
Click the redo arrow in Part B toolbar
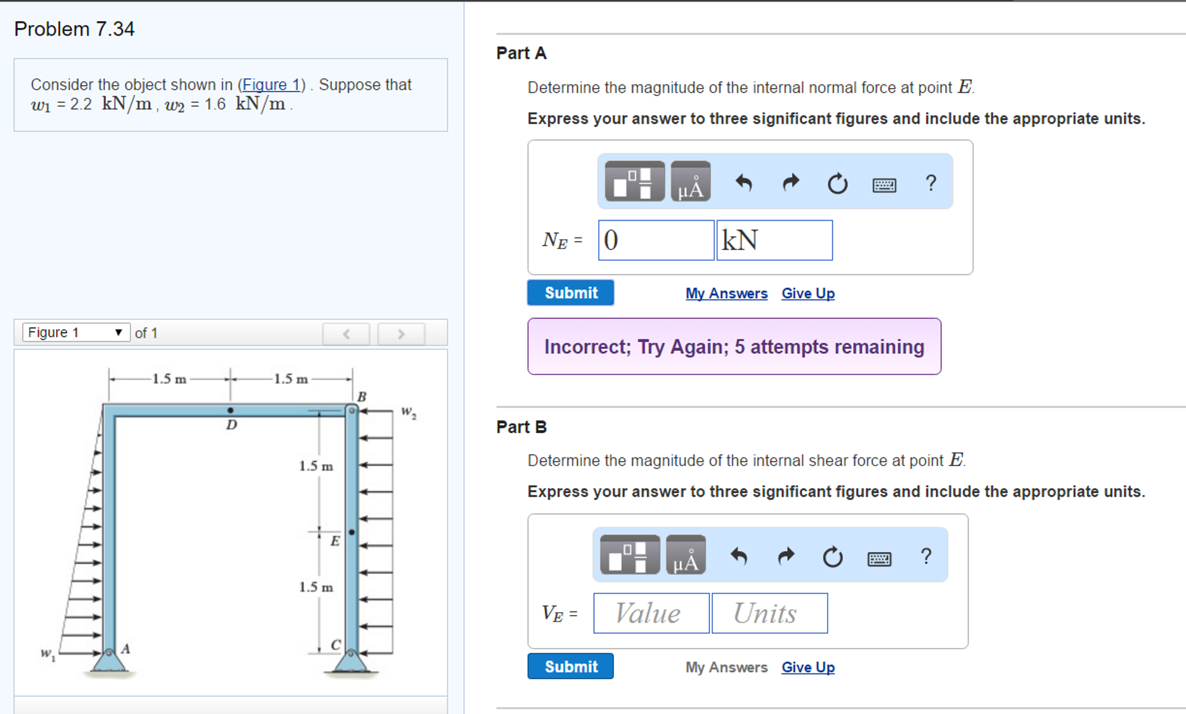[x=785, y=556]
